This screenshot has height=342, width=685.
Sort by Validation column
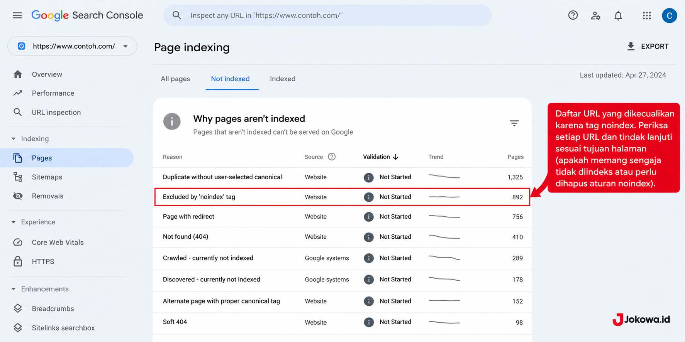381,157
